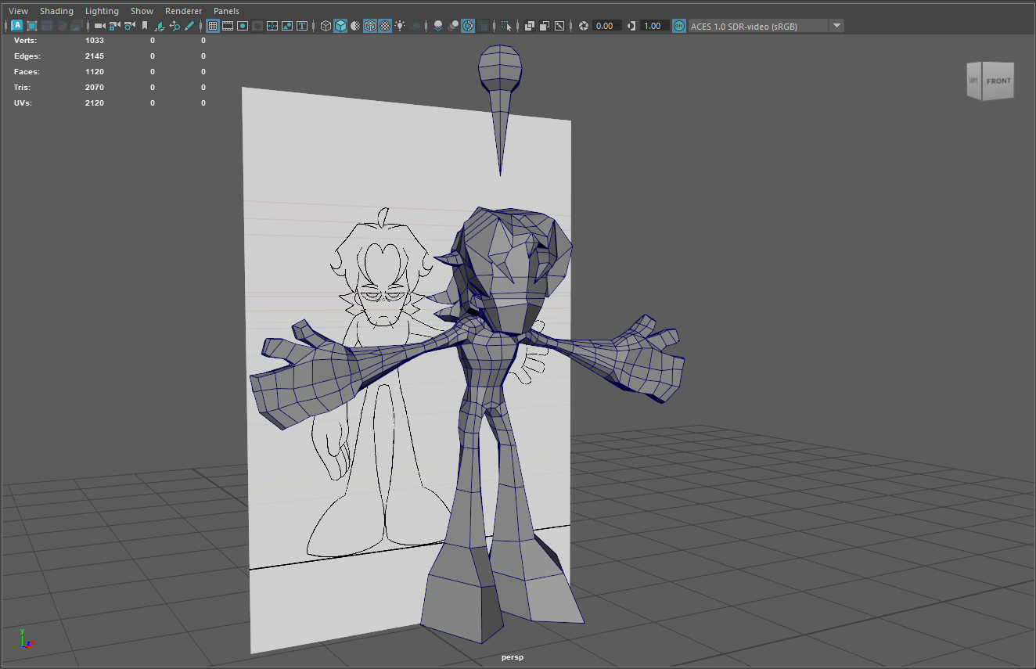The image size is (1036, 669).
Task: Click the X-Ray Joints icon
Action: point(559,26)
